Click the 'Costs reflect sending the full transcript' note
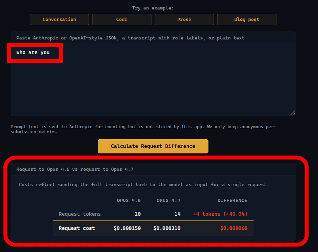Screen dimensions: 318x252 (144, 185)
